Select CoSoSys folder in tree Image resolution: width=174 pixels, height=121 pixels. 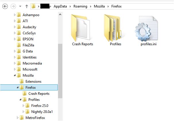pos(29,33)
